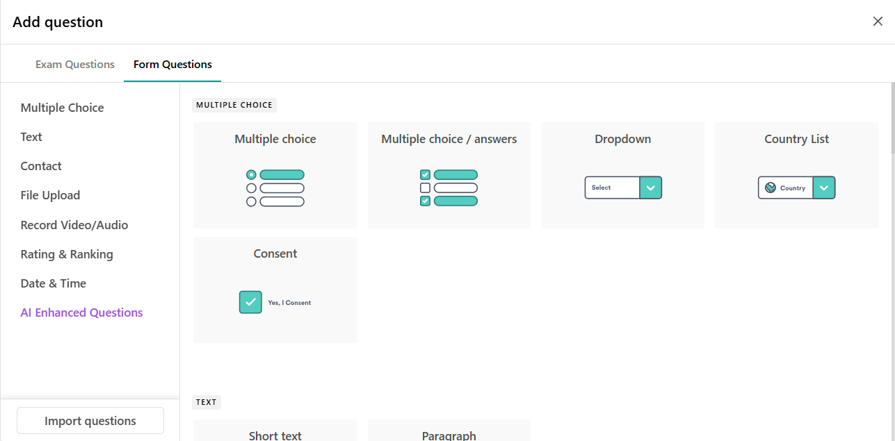
Task: Click the MULTIPLE CHOICE section label
Action: coord(234,105)
